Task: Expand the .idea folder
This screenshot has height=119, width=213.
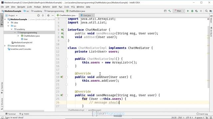Action: (8, 22)
